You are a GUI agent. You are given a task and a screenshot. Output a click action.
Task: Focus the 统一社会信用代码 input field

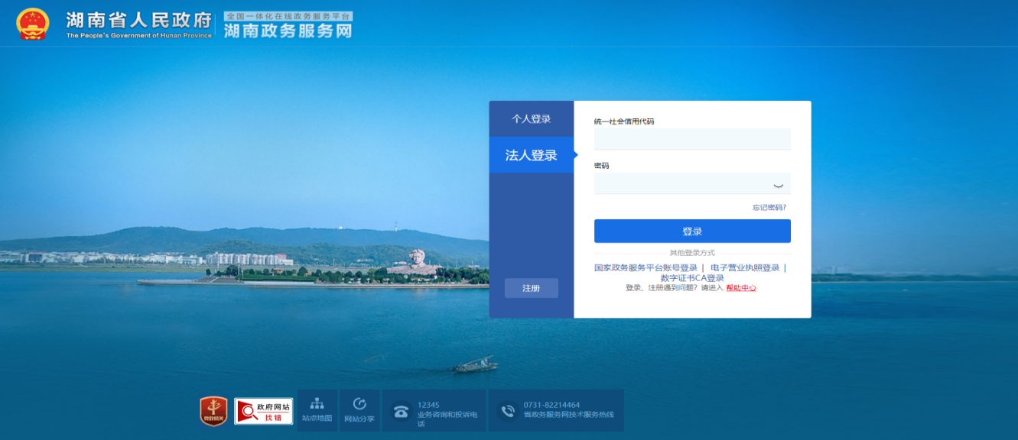(x=692, y=139)
